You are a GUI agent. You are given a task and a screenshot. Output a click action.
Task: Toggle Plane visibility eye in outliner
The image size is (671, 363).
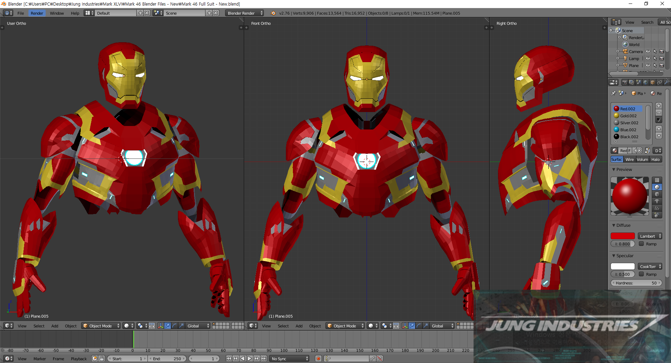[x=648, y=65]
